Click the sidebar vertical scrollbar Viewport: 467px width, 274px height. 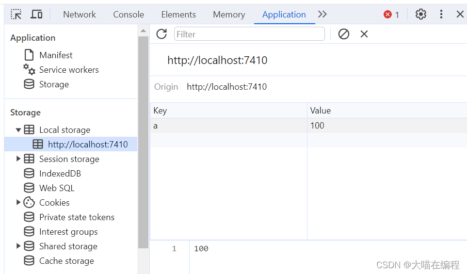tap(143, 143)
